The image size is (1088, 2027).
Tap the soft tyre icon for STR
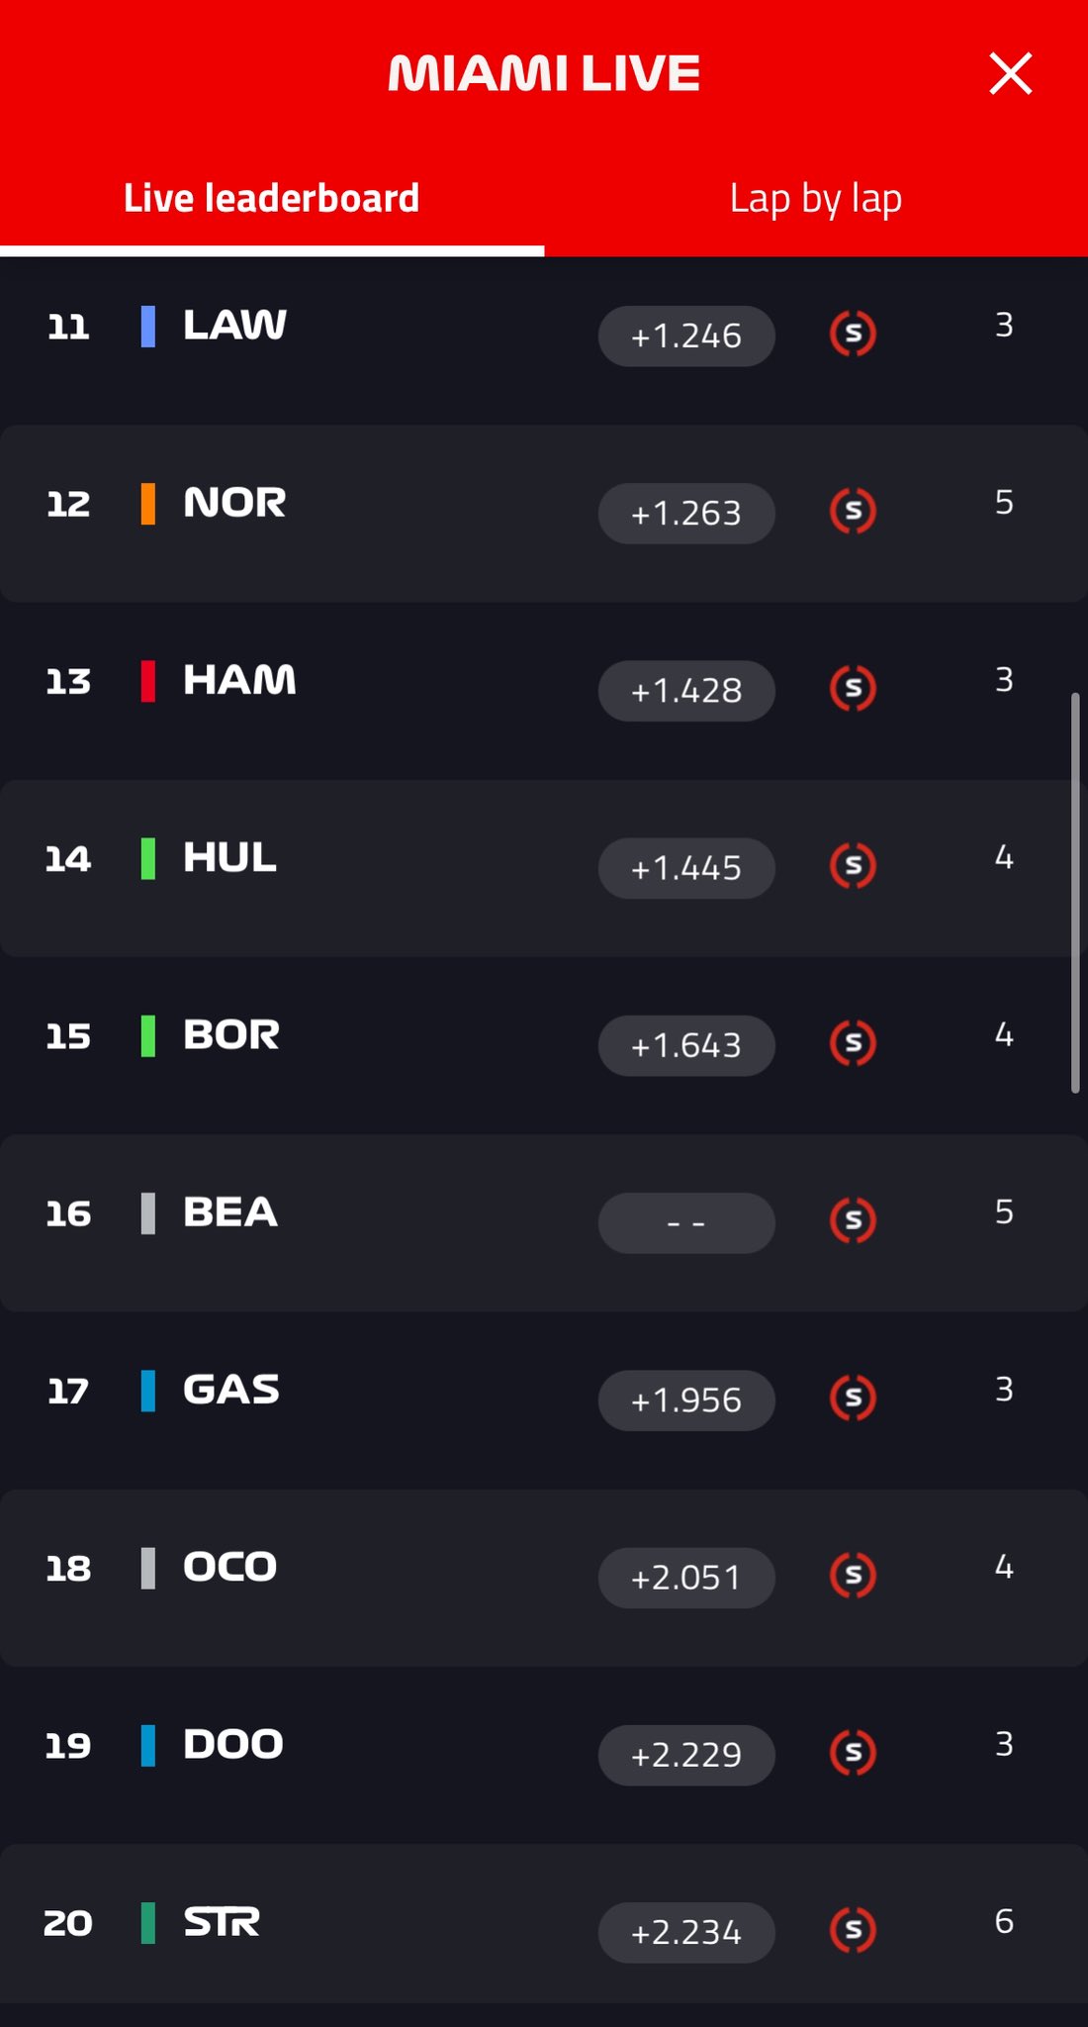(x=853, y=1930)
